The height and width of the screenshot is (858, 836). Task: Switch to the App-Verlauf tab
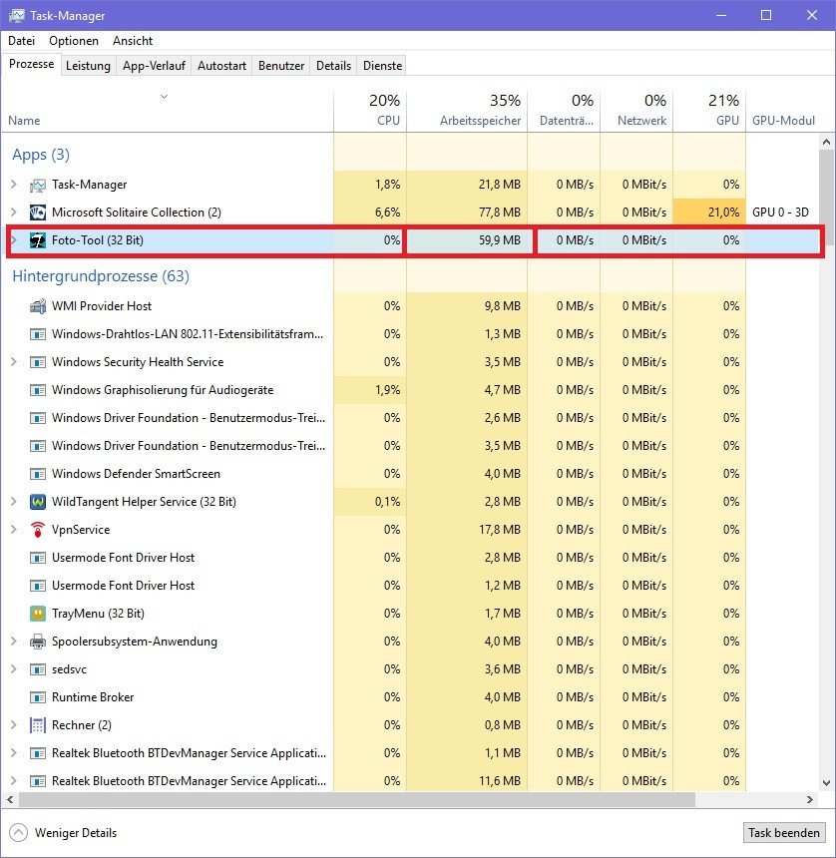click(x=154, y=66)
